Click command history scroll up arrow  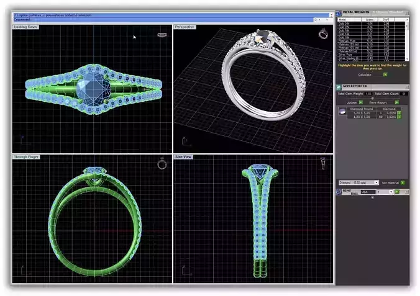pos(331,15)
